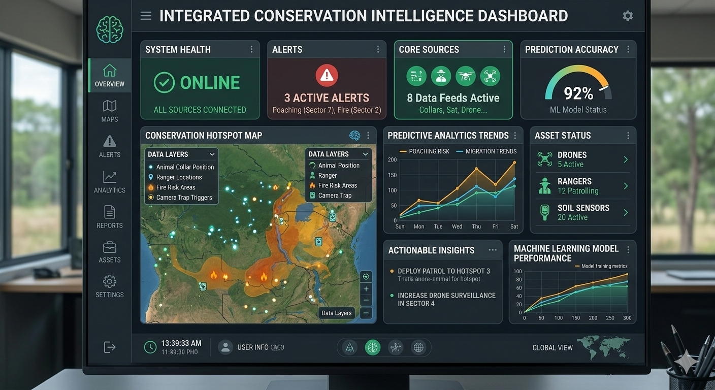
Task: Expand the Drones asset row chevron
Action: click(626, 159)
